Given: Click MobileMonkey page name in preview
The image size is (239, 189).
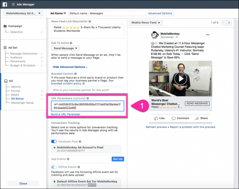Looking at the screenshot, I should tap(170, 34).
